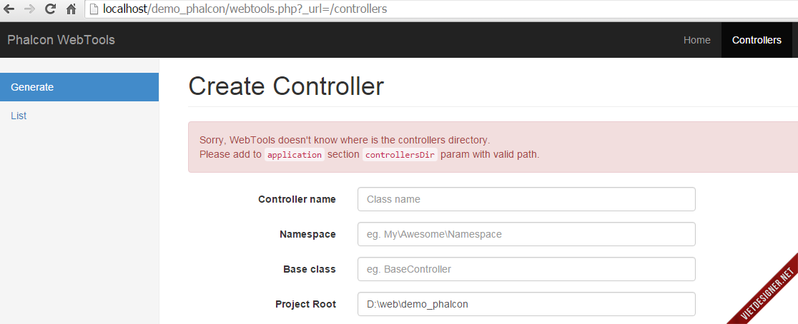Screen dimensions: 798x324
Task: Open the Phalcon WebTools brand link
Action: coord(61,40)
